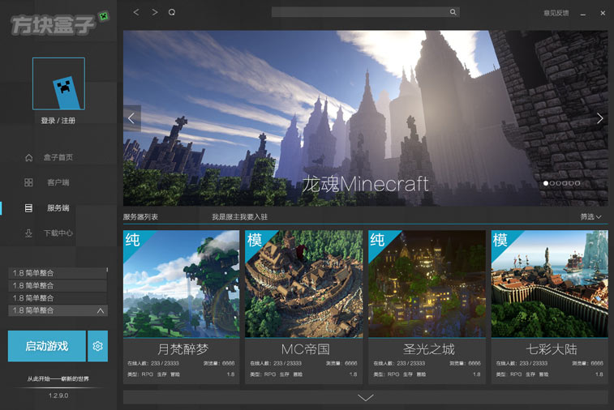Open the 月梵醉梦 server thumbnail
Viewport: 614px width, 410px height.
point(181,284)
